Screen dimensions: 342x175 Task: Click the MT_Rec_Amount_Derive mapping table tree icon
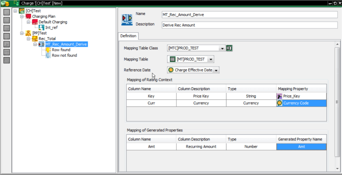tap(42, 44)
